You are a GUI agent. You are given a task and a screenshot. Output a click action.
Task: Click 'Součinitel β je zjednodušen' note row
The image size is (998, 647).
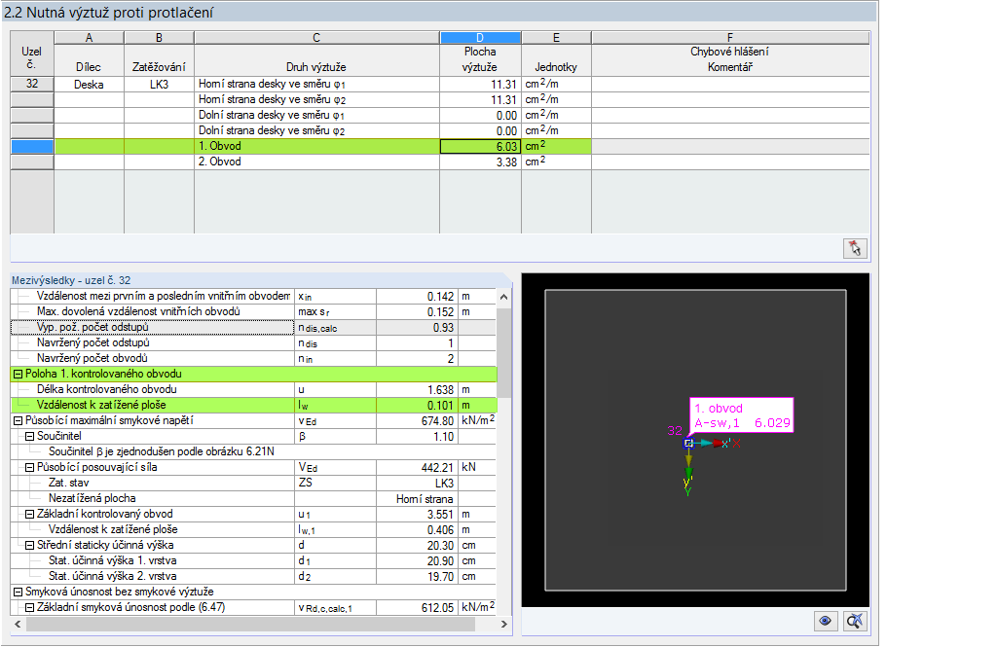(x=253, y=451)
